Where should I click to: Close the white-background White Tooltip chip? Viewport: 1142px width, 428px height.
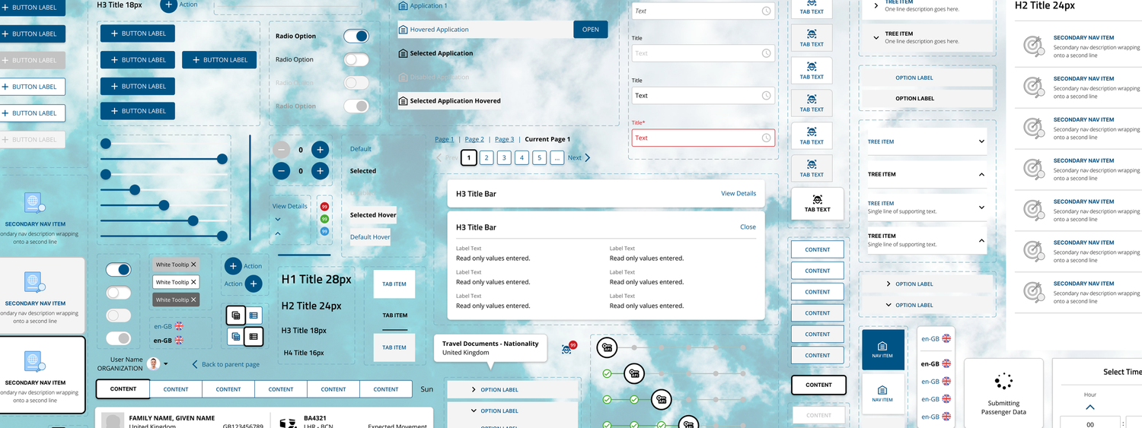point(193,282)
